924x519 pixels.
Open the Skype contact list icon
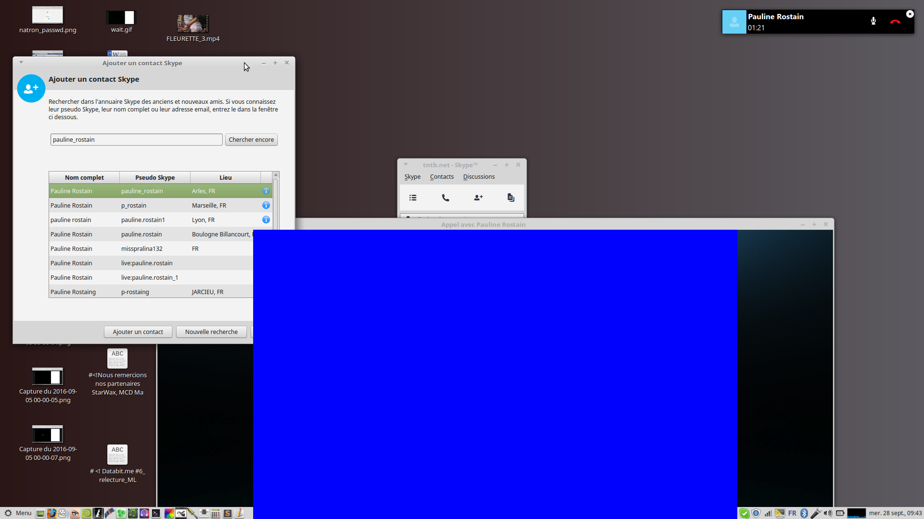tap(413, 198)
